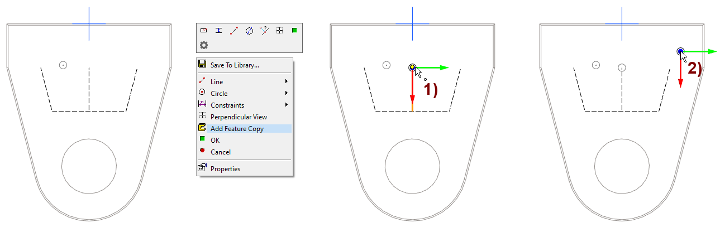720x237 pixels.
Task: Select small circle point in left drawing
Action: point(63,65)
